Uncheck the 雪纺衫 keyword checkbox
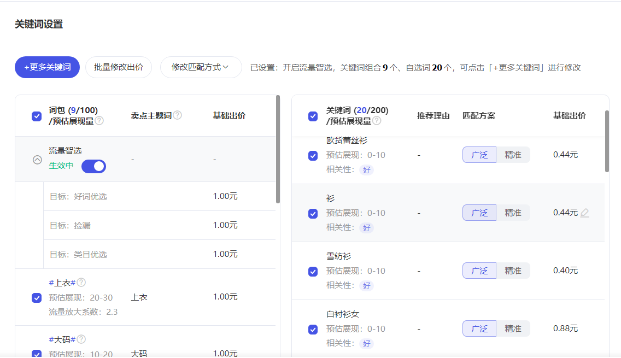The image size is (621, 358). [x=313, y=271]
